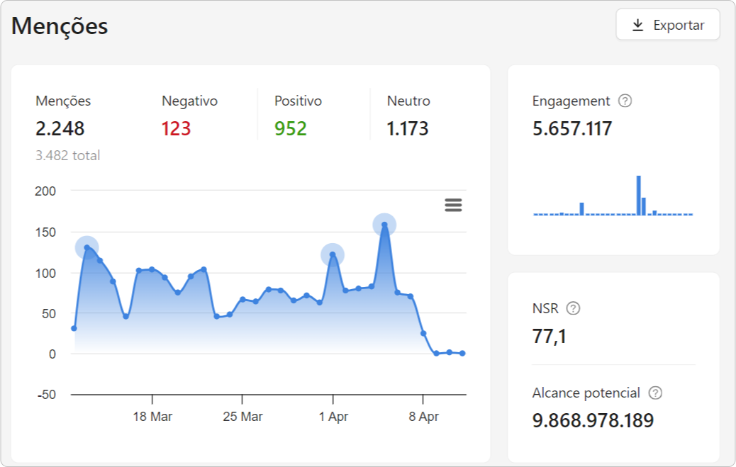
Task: Open the NSR help question icon
Action: click(573, 308)
